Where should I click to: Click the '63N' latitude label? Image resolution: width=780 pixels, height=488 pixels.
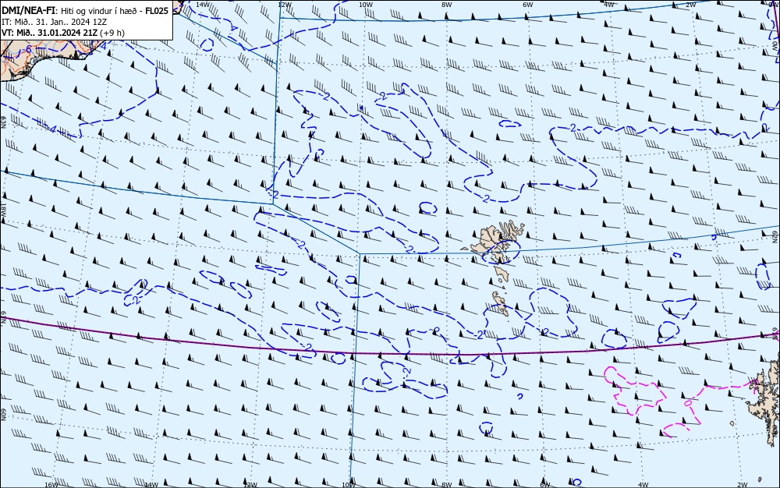click(x=3, y=122)
